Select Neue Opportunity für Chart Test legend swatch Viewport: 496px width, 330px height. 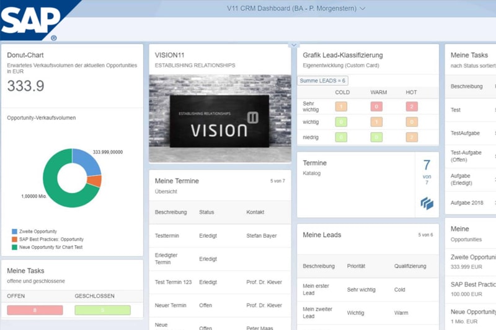pyautogui.click(x=14, y=247)
